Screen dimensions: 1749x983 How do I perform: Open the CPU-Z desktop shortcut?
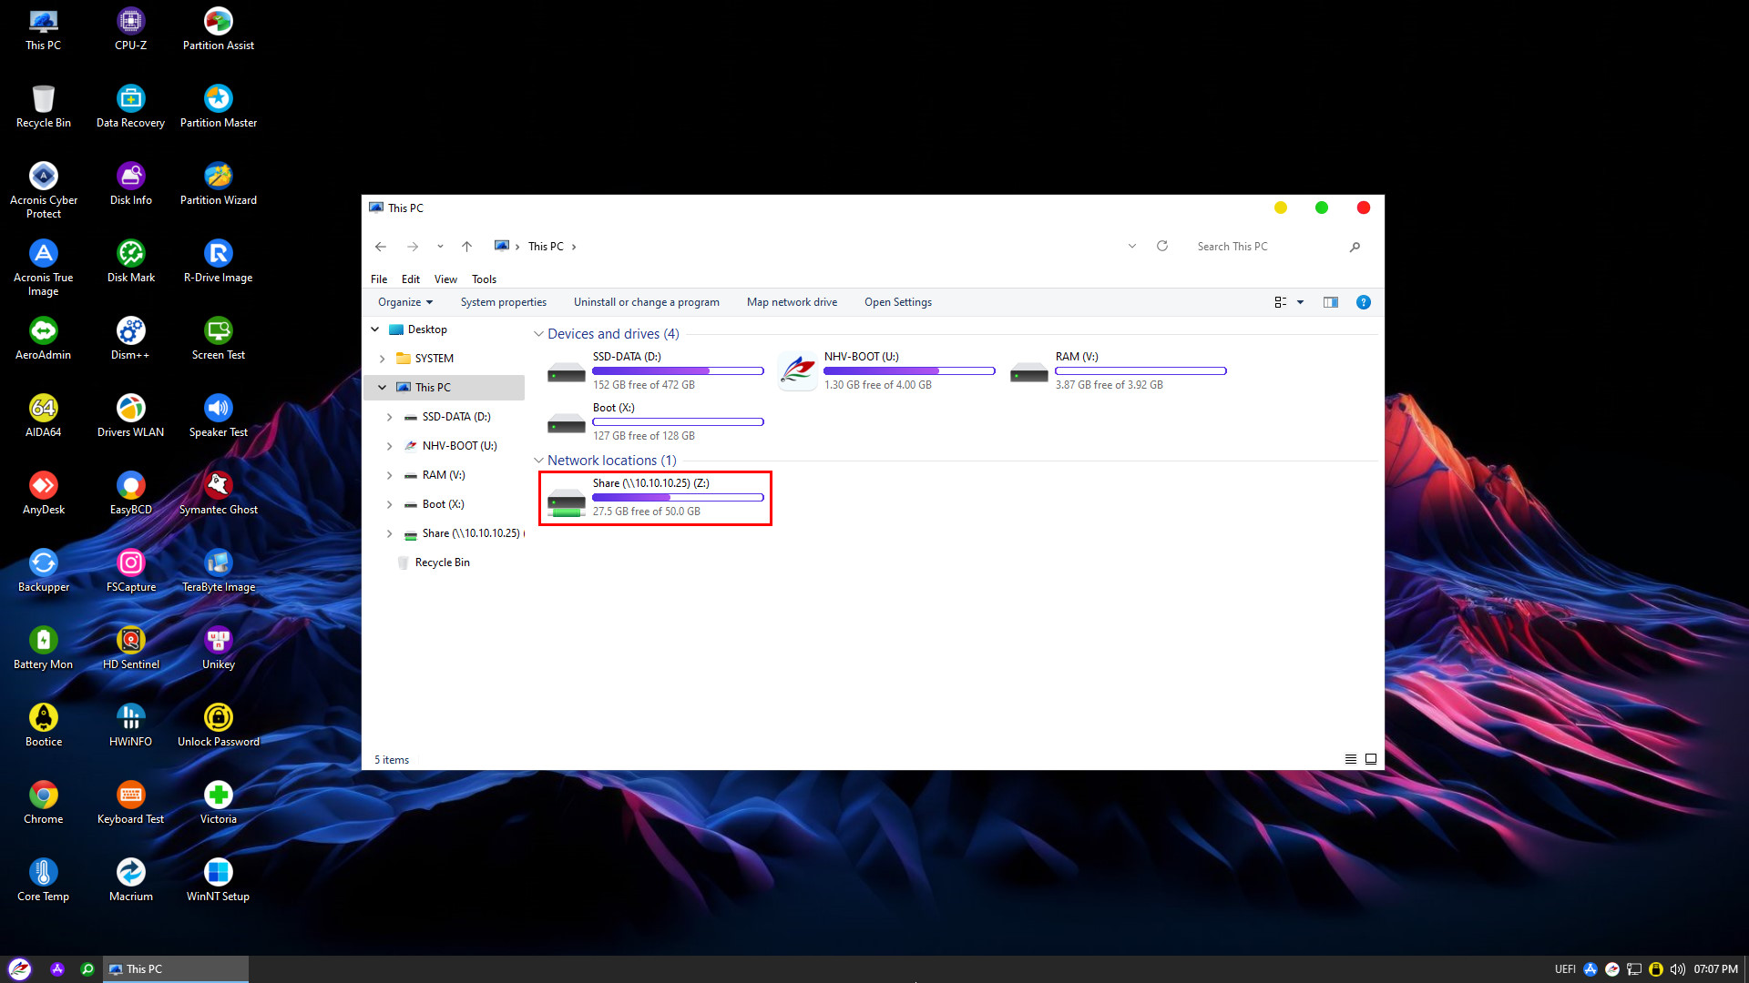click(130, 22)
